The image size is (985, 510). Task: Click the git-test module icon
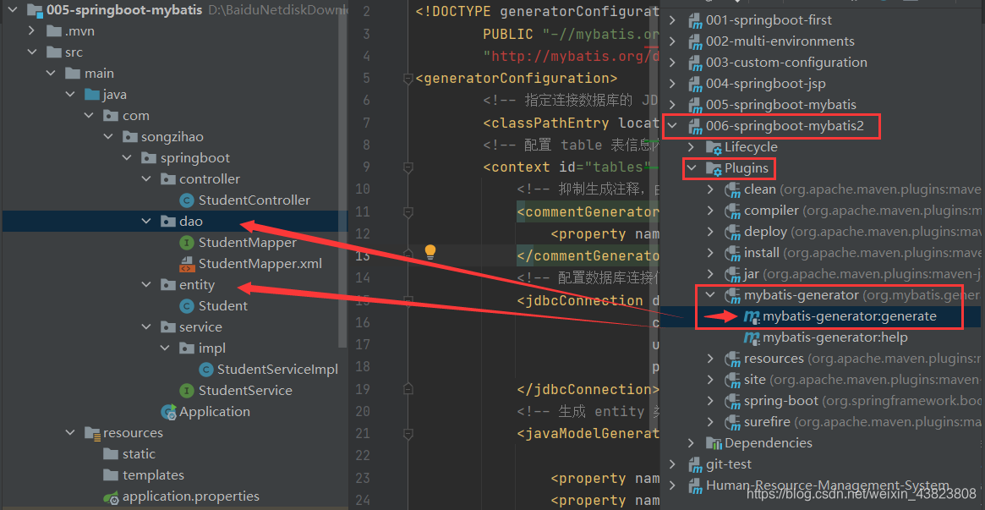coord(695,464)
